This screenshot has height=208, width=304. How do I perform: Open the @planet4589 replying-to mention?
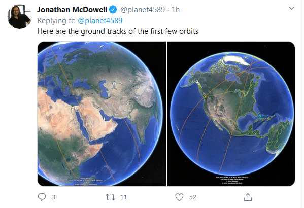point(100,21)
